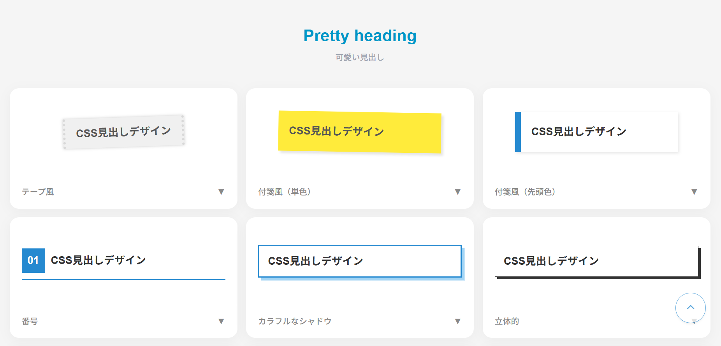Click the Pretty heading title
This screenshot has width=721, height=346.
pyautogui.click(x=360, y=36)
